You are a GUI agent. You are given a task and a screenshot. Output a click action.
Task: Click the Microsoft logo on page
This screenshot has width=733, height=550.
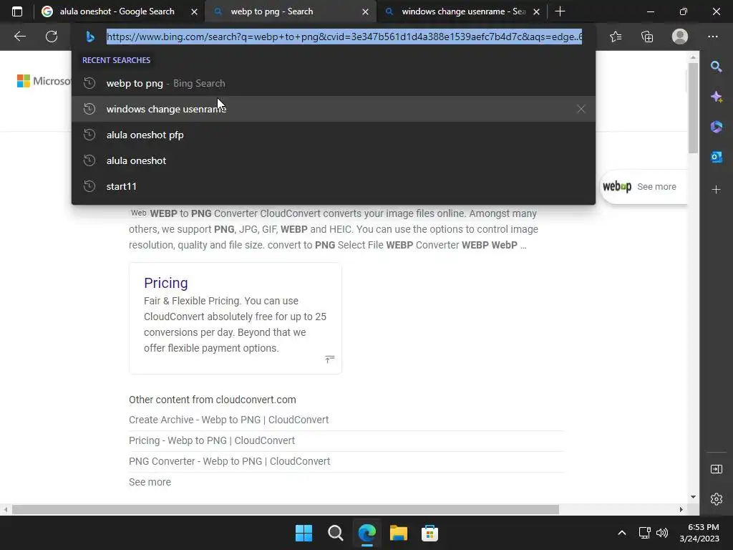pos(44,81)
